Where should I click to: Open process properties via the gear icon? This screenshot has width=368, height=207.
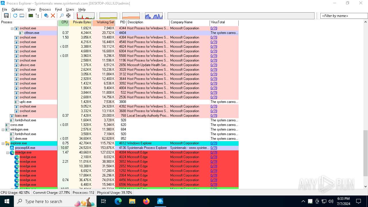click(x=46, y=16)
